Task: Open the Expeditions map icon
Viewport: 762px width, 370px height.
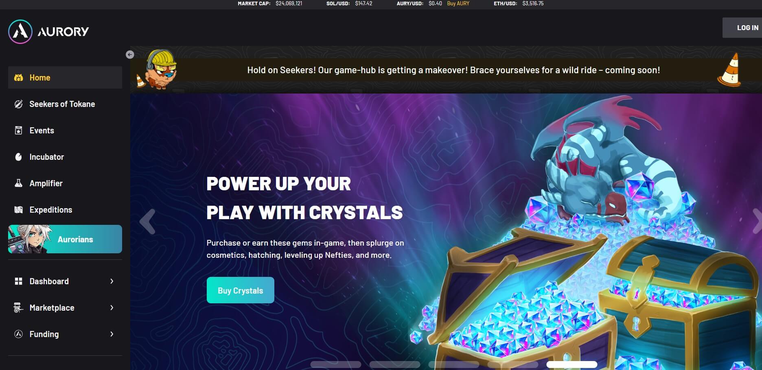Action: (18, 210)
